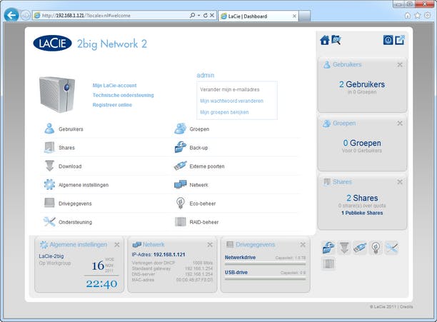437x322 pixels.
Task: Click 'Mijn wachtwoord veranderen' link
Action: (x=231, y=101)
